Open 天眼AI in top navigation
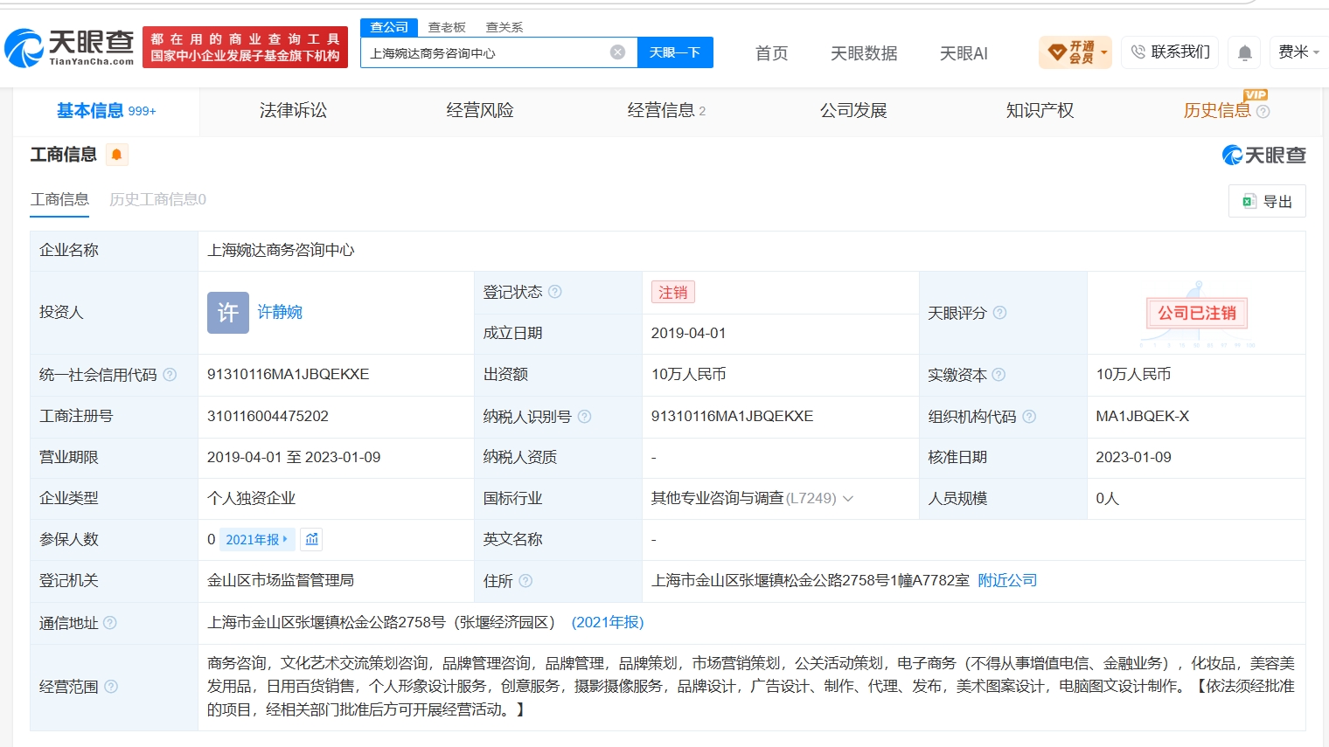The image size is (1329, 747). click(964, 53)
